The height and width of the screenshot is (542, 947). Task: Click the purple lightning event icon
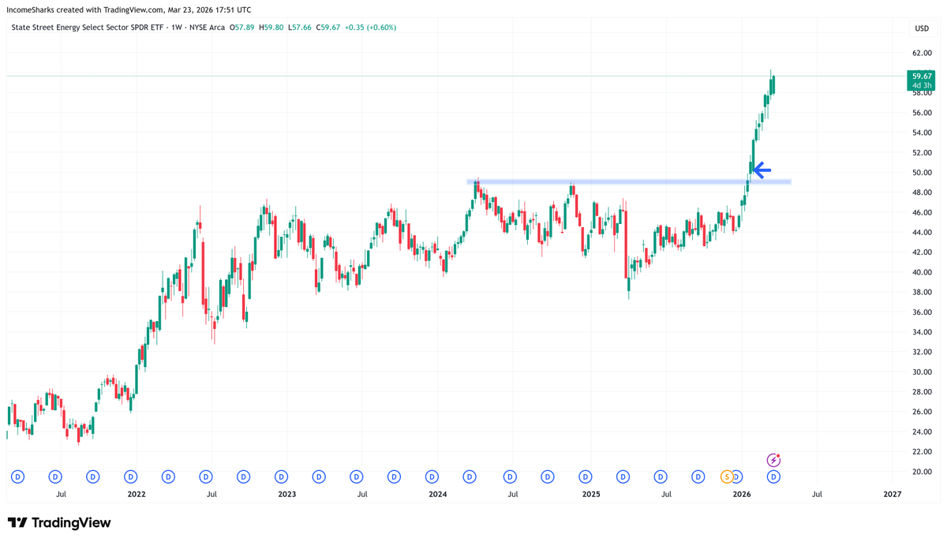click(x=775, y=460)
